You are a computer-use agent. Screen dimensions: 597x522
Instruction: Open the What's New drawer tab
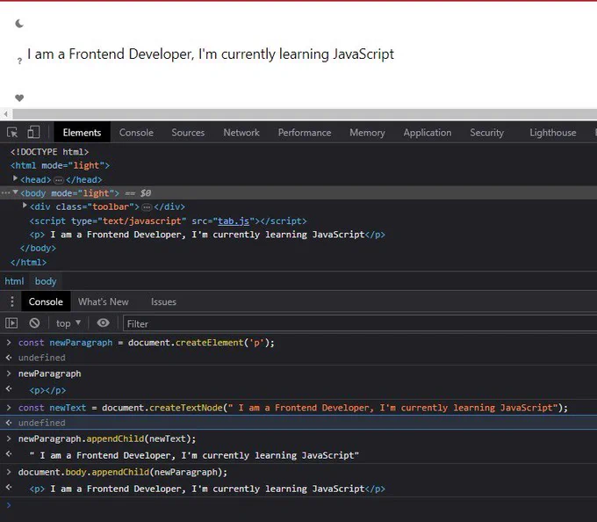coord(104,301)
